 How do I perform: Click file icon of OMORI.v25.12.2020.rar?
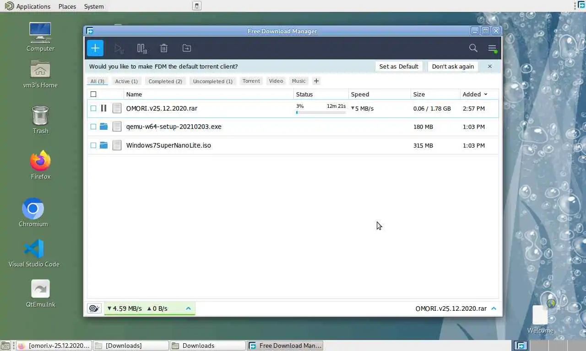click(x=117, y=108)
